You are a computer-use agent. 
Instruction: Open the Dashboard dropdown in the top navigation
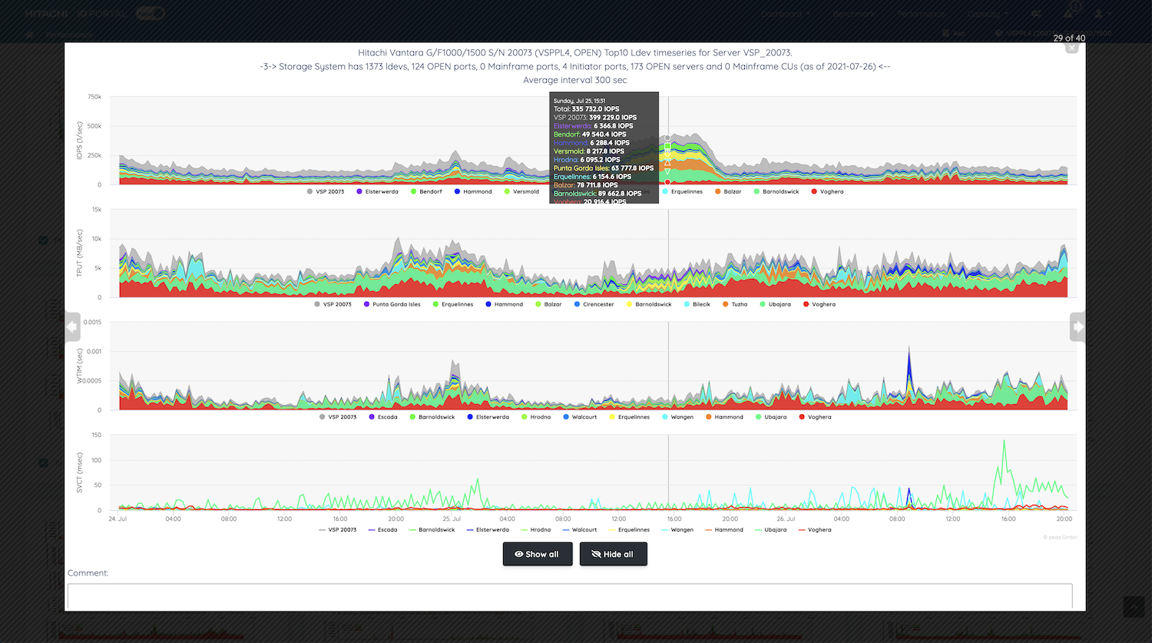click(x=784, y=14)
